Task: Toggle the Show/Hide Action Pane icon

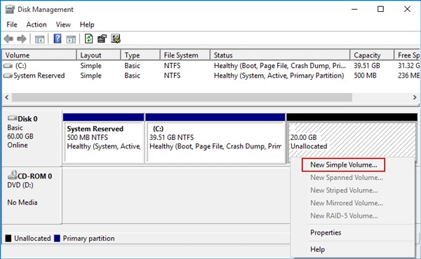Action: 71,39
